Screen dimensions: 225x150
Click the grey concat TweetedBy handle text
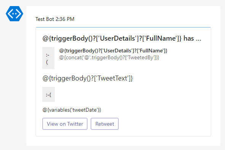pyautogui.click(x=109, y=58)
